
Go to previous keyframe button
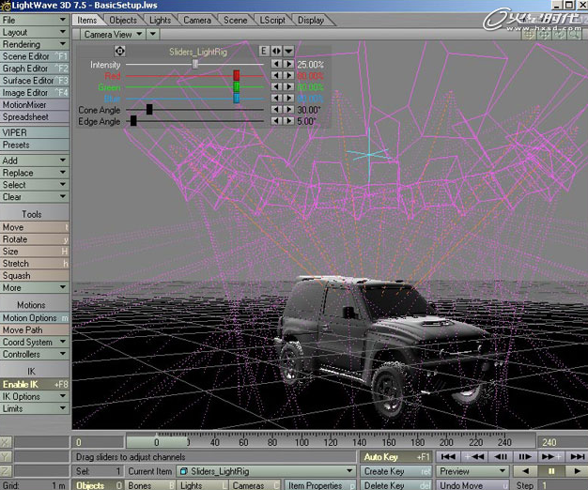pyautogui.click(x=474, y=456)
